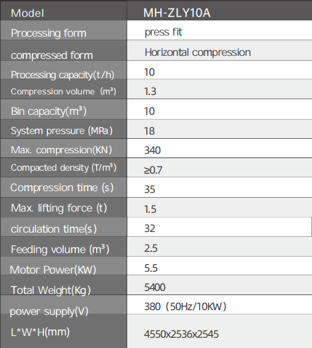Click the Horizontal compression value
312x348 pixels.
197,53
